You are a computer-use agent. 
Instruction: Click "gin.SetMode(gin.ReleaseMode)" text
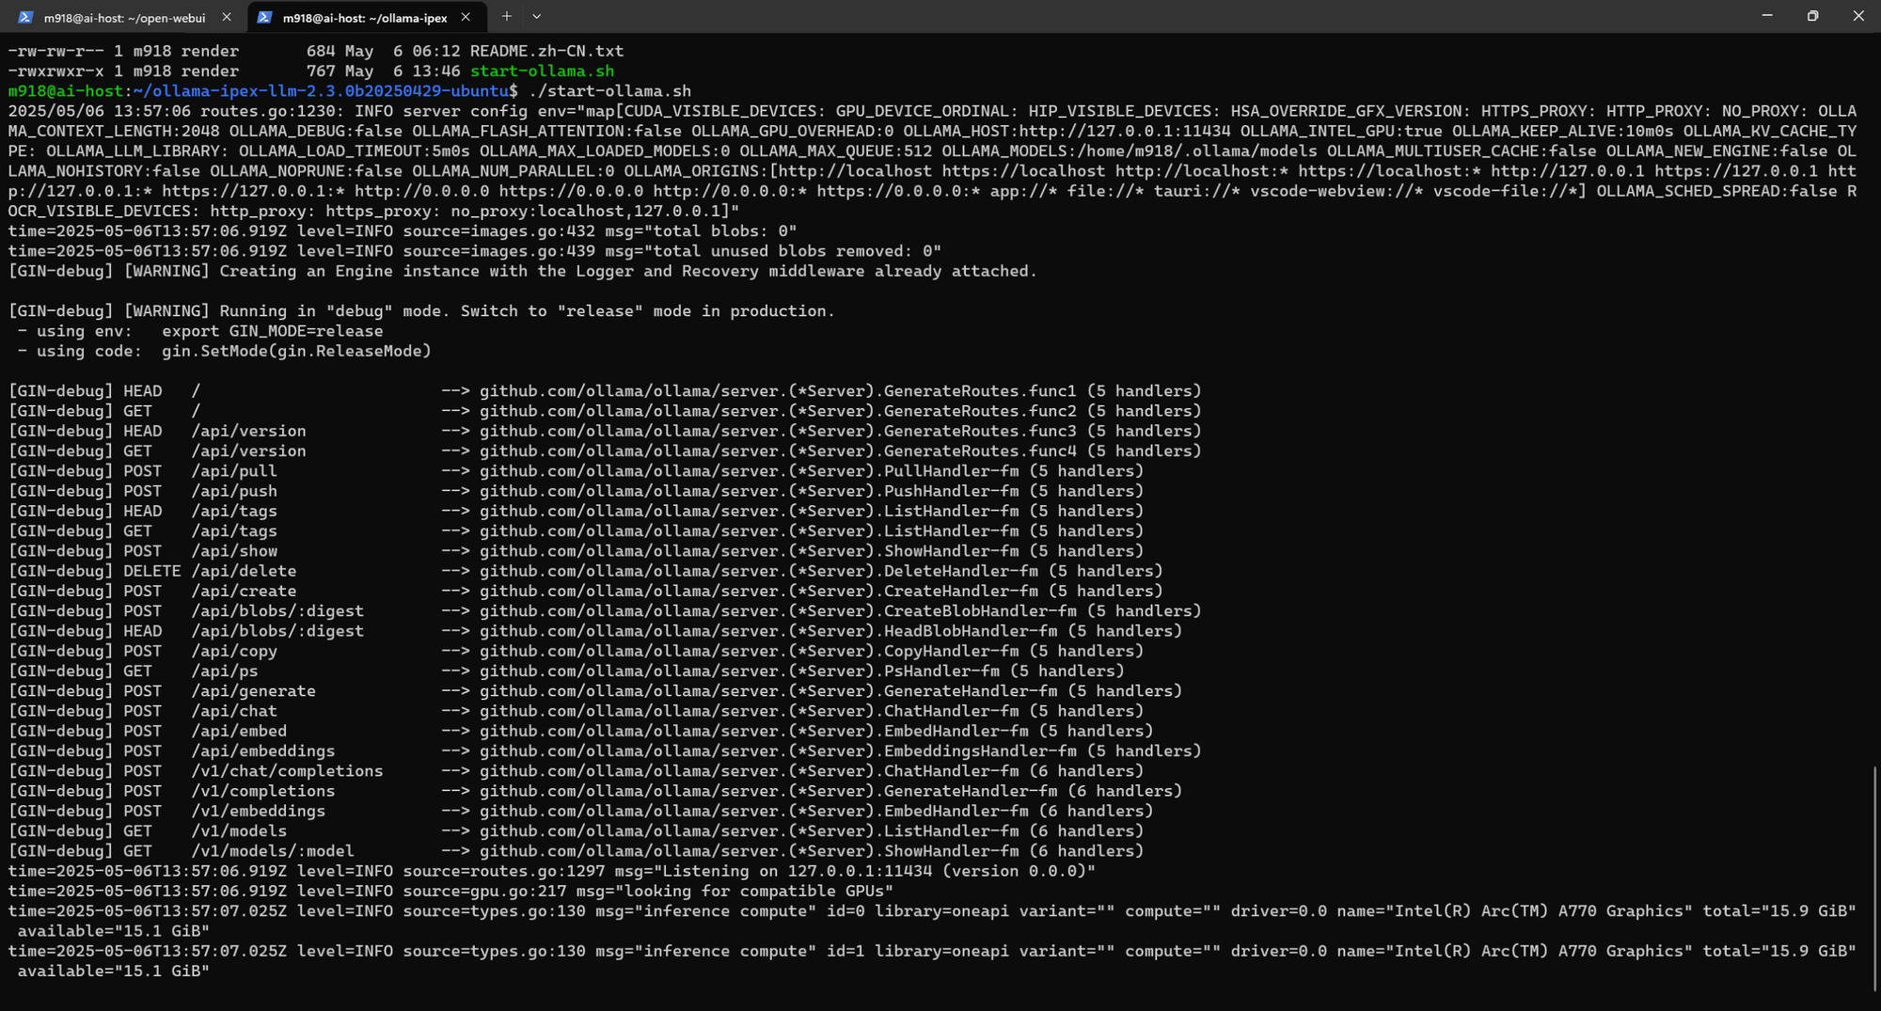click(x=296, y=351)
